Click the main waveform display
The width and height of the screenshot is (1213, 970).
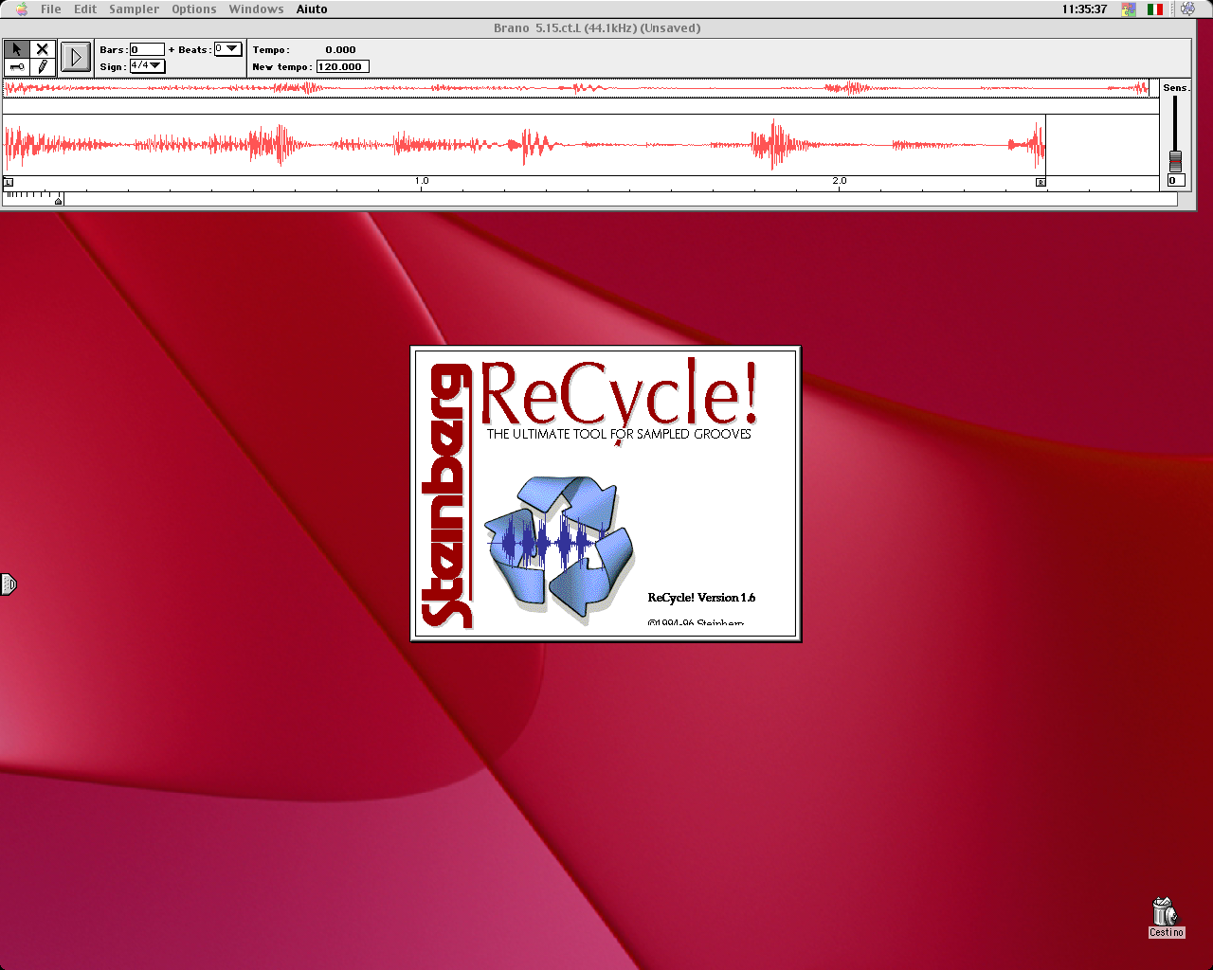pos(581,145)
